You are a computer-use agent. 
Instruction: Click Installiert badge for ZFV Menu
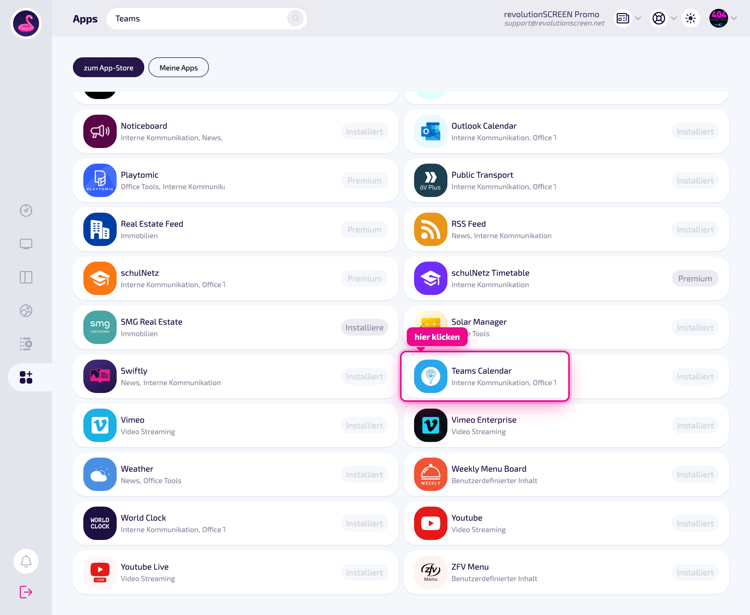pos(695,573)
